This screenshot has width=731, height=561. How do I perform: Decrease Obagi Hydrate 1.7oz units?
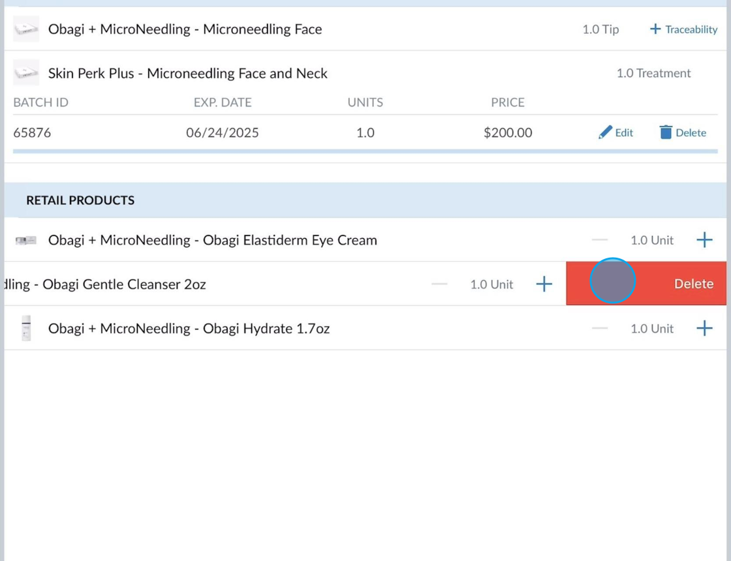(x=600, y=328)
